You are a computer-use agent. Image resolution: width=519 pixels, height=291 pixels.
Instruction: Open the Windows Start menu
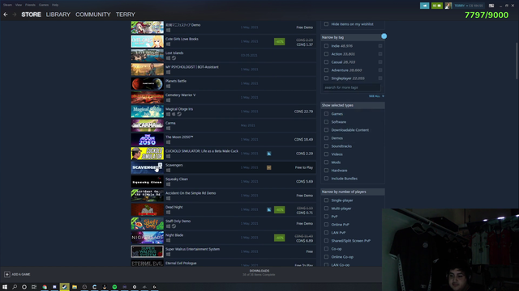pos(5,287)
